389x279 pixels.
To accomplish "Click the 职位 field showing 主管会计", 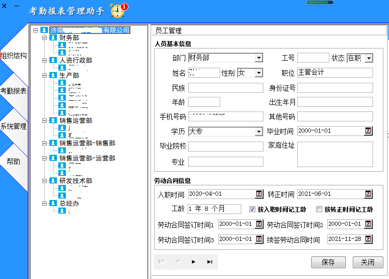I will 335,72.
